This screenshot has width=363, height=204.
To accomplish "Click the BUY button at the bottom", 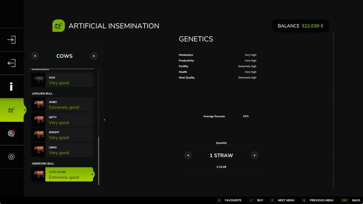I will [260, 200].
